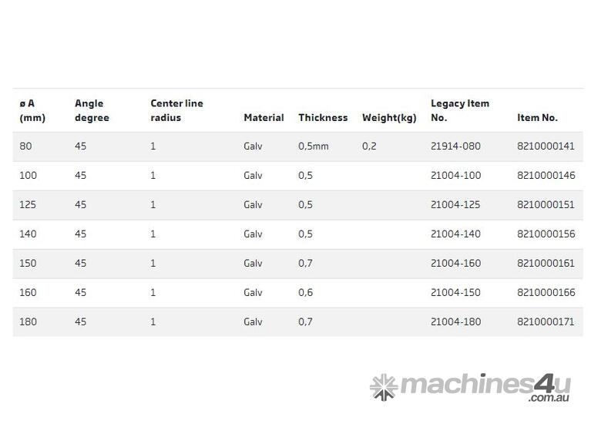Viewport: 601px width, 424px height.
Task: Click the ø A (mm) column header
Action: [32, 110]
